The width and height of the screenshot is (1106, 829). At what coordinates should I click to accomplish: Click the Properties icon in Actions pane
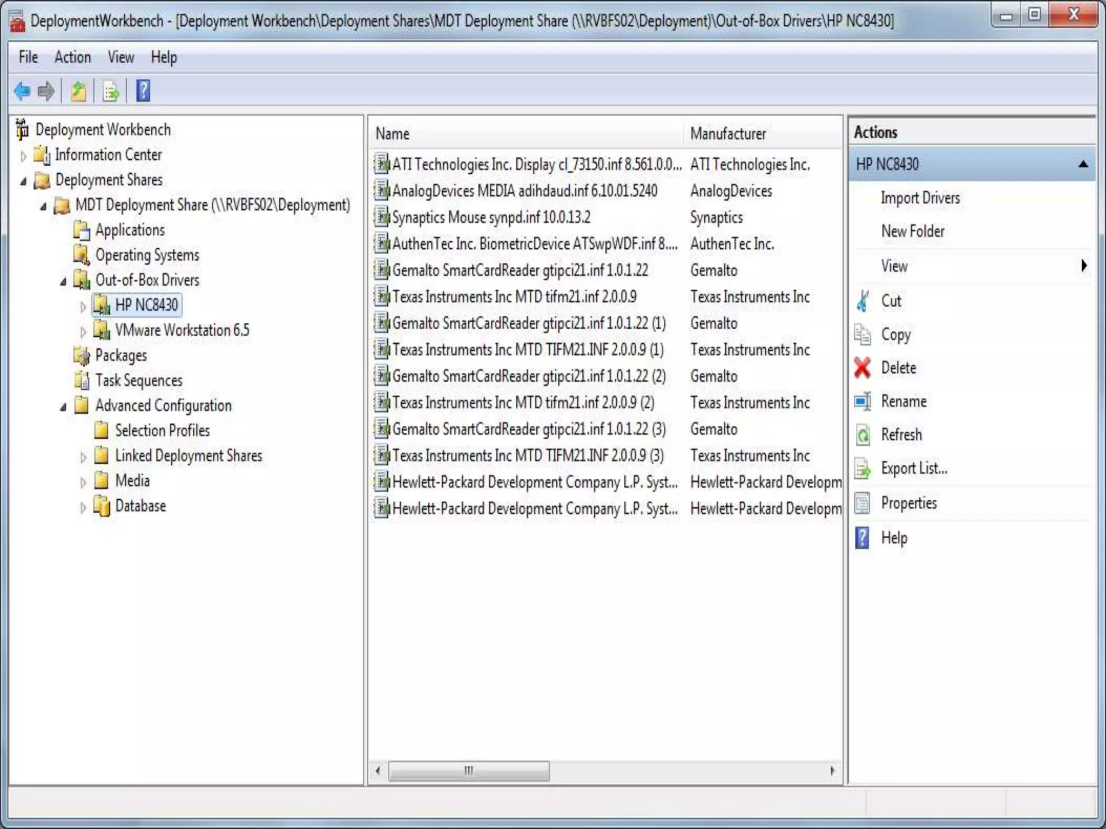(x=863, y=503)
